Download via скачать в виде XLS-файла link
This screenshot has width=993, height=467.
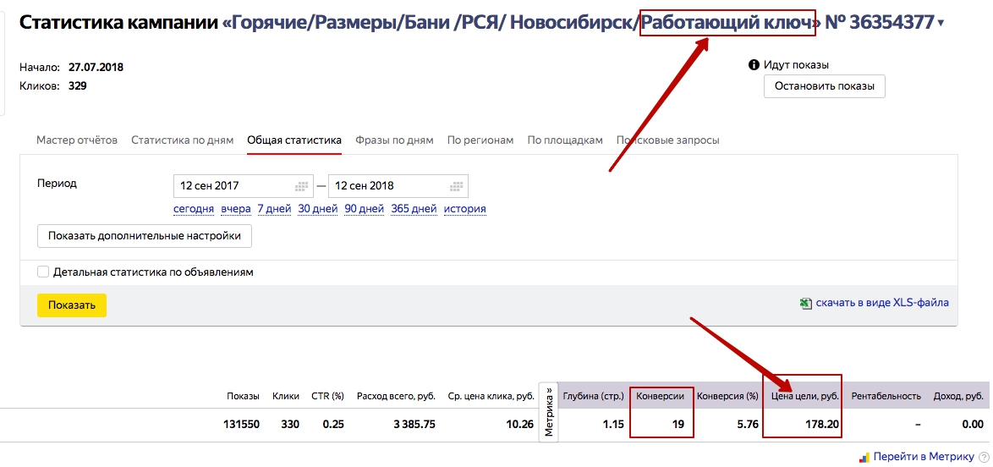pos(882,303)
